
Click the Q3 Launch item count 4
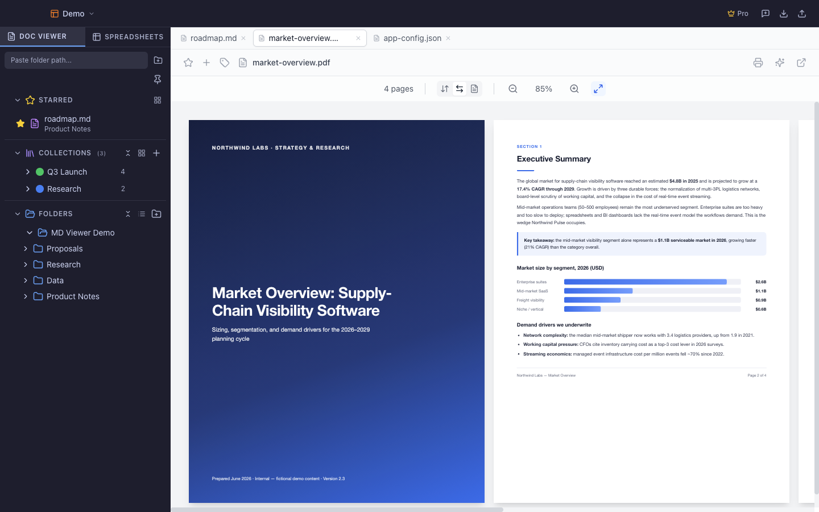(x=123, y=172)
